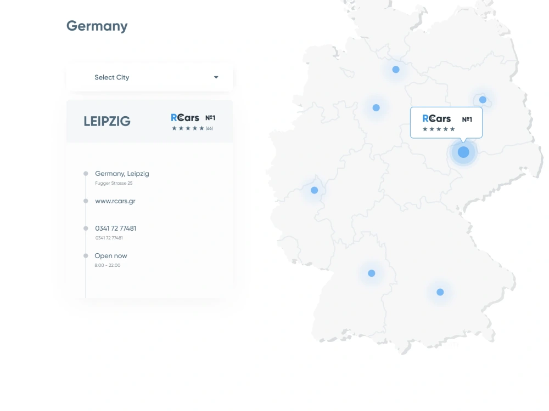The width and height of the screenshot is (549, 411).
Task: Click the highlighted Leipzig marker on the map
Action: pos(463,152)
